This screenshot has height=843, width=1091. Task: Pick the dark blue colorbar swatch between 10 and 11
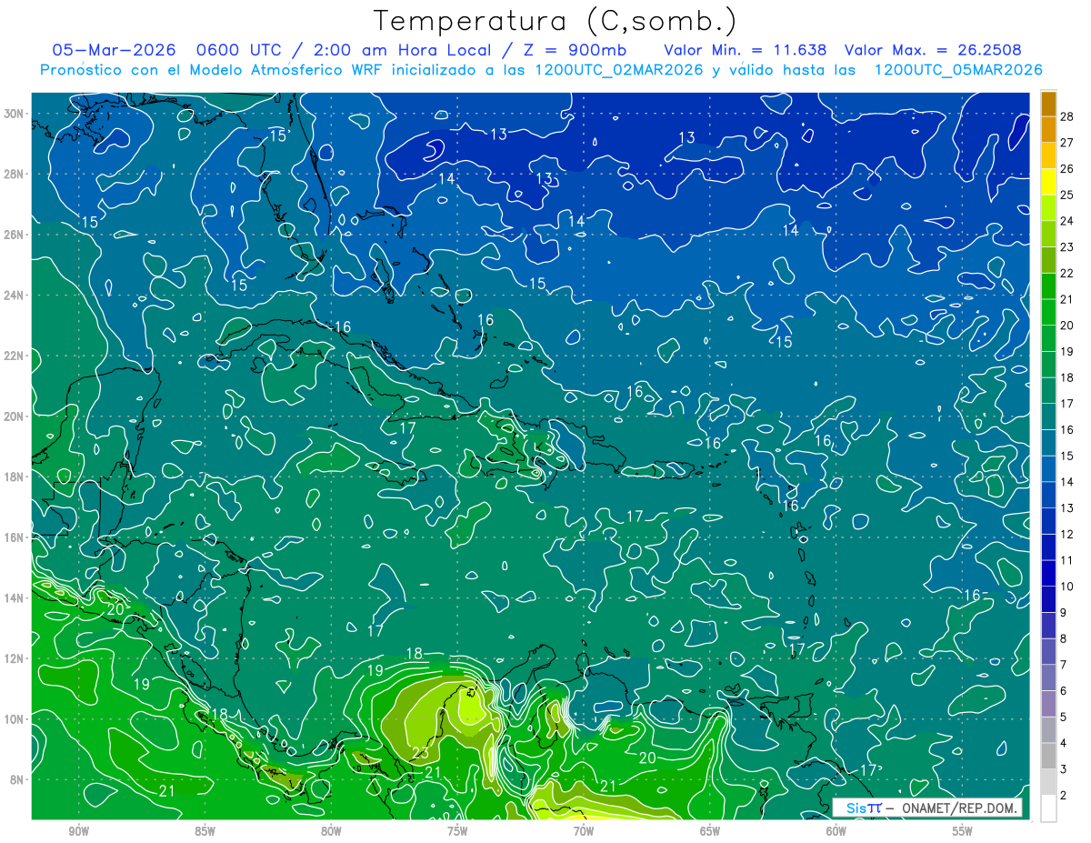(1048, 574)
